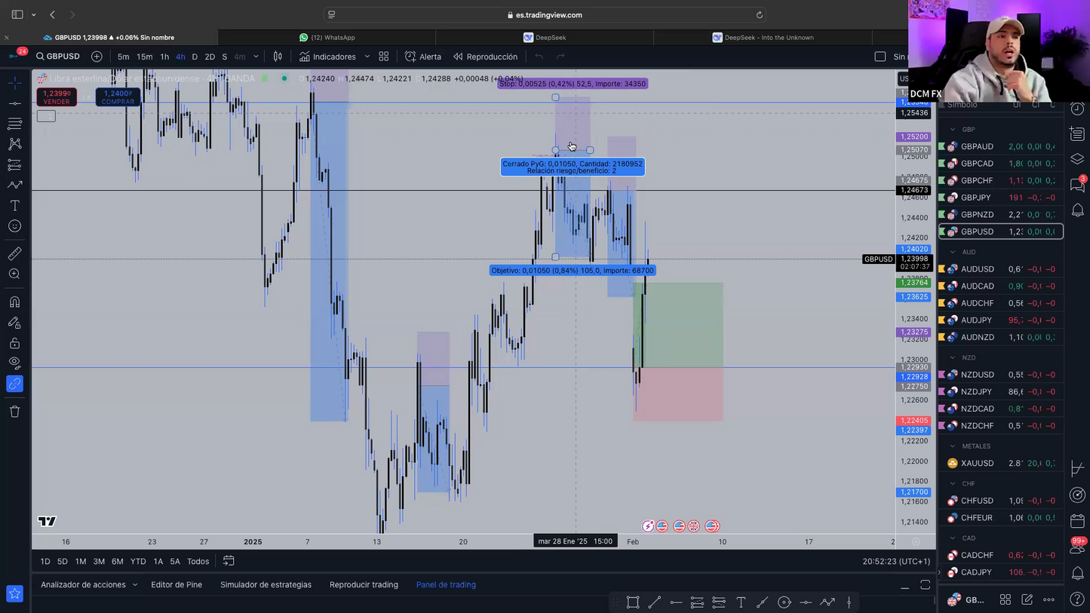
Task: Click the trash icon to remove drawings
Action: (x=14, y=412)
